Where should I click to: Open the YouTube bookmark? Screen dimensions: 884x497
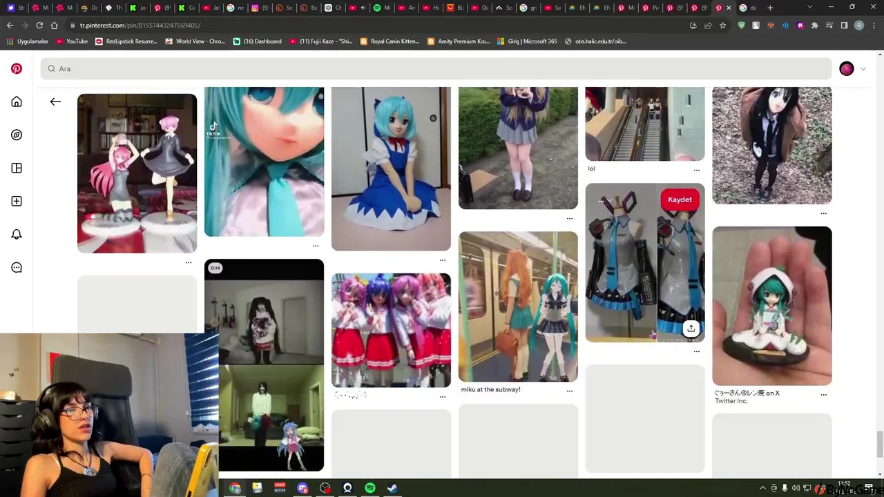click(72, 41)
